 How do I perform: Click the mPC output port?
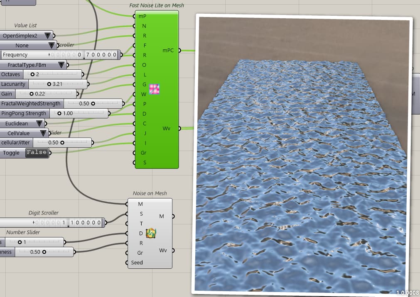(x=179, y=50)
